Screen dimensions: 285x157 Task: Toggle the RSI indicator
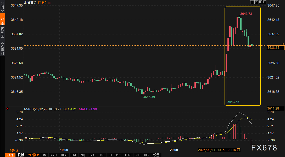coord(102,155)
